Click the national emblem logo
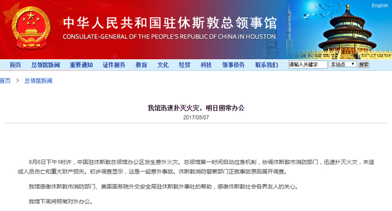The image size is (392, 211). (31, 28)
